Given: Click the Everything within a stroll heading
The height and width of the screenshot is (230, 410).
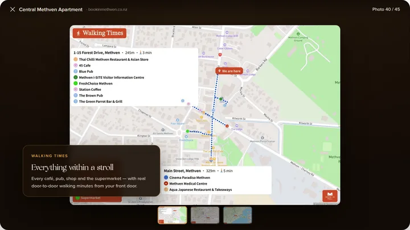Looking at the screenshot, I should point(72,167).
